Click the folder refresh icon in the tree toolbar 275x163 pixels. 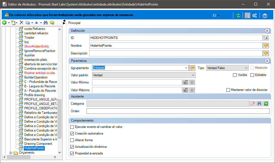52,22
